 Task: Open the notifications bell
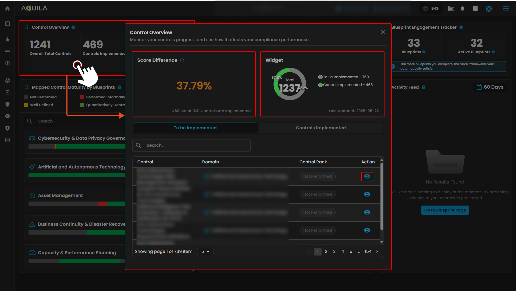tap(462, 9)
